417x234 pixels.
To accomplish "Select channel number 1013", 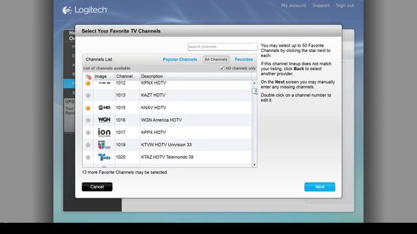I will pos(121,96).
